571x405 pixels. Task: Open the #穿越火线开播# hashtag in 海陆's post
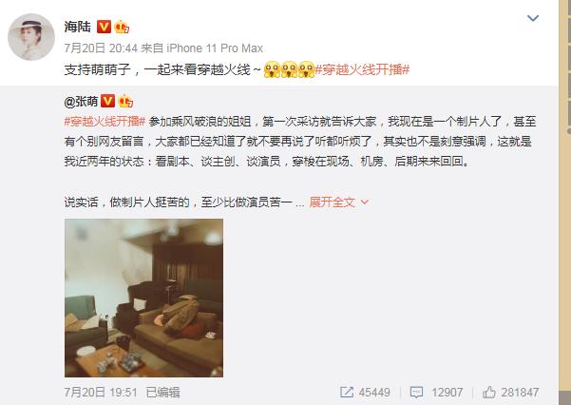pos(362,69)
